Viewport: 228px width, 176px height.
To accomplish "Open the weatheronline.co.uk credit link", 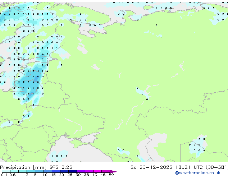I will click(198, 173).
